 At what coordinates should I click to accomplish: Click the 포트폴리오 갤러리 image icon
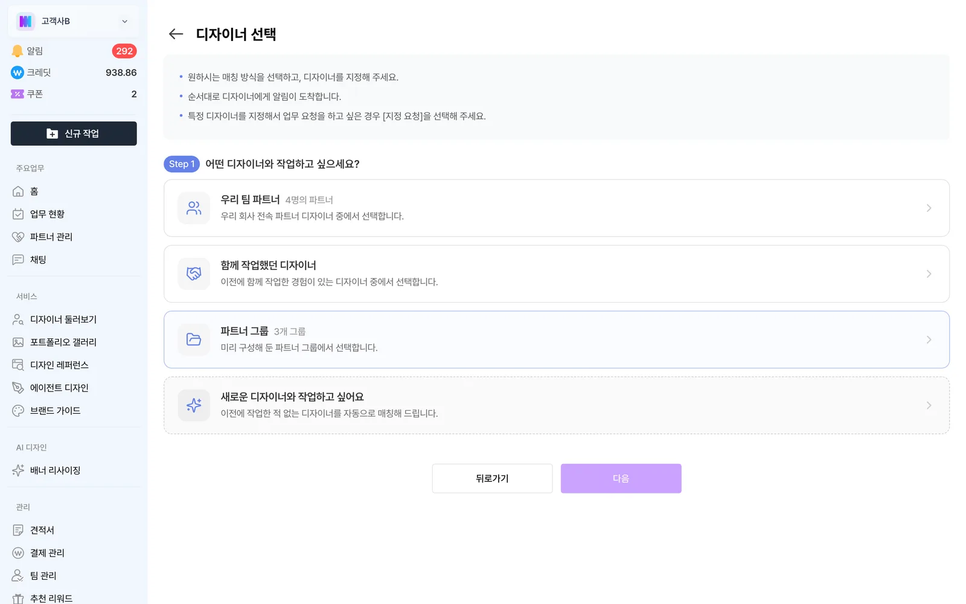(x=18, y=342)
